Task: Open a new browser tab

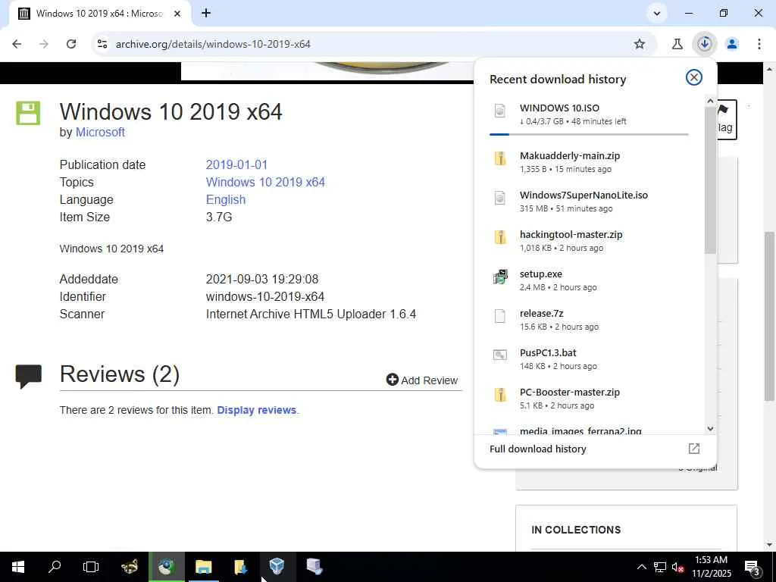Action: point(206,14)
